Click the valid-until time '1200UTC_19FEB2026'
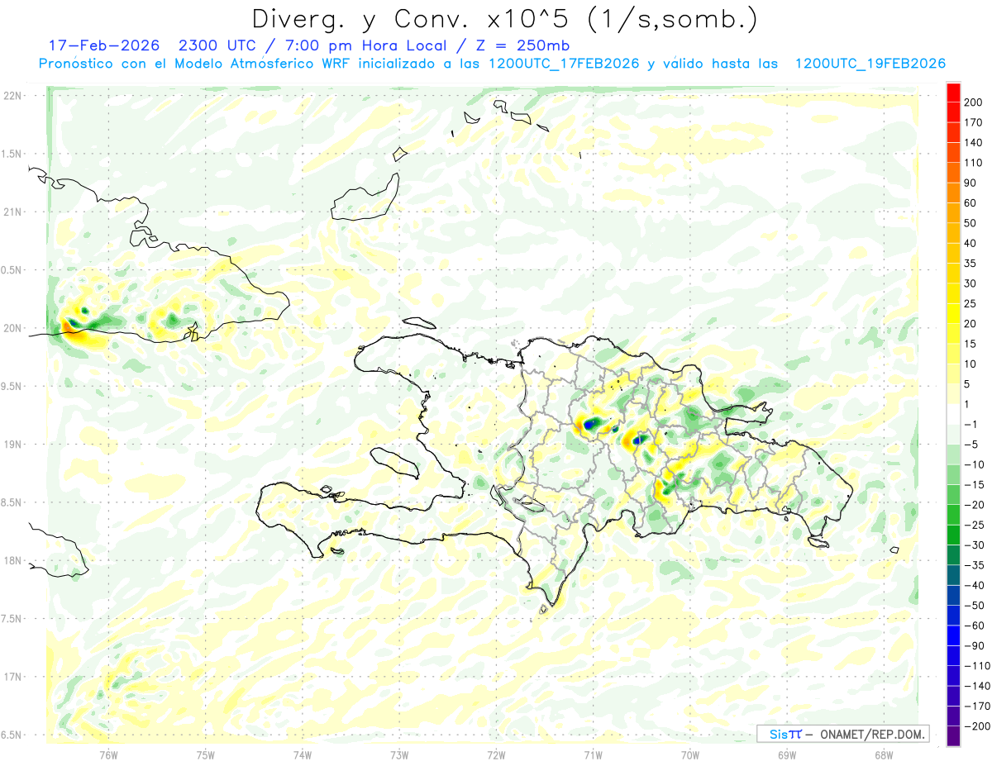This screenshot has width=992, height=766. click(870, 64)
